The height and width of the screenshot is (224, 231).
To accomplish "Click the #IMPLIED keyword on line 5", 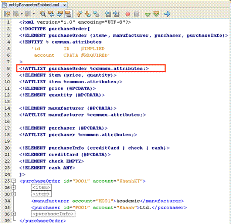I will [93, 49].
